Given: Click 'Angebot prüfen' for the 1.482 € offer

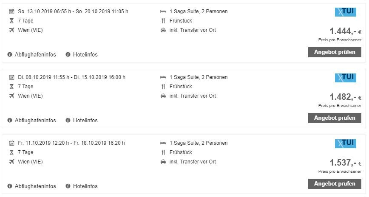Looking at the screenshot, I should click(335, 118).
